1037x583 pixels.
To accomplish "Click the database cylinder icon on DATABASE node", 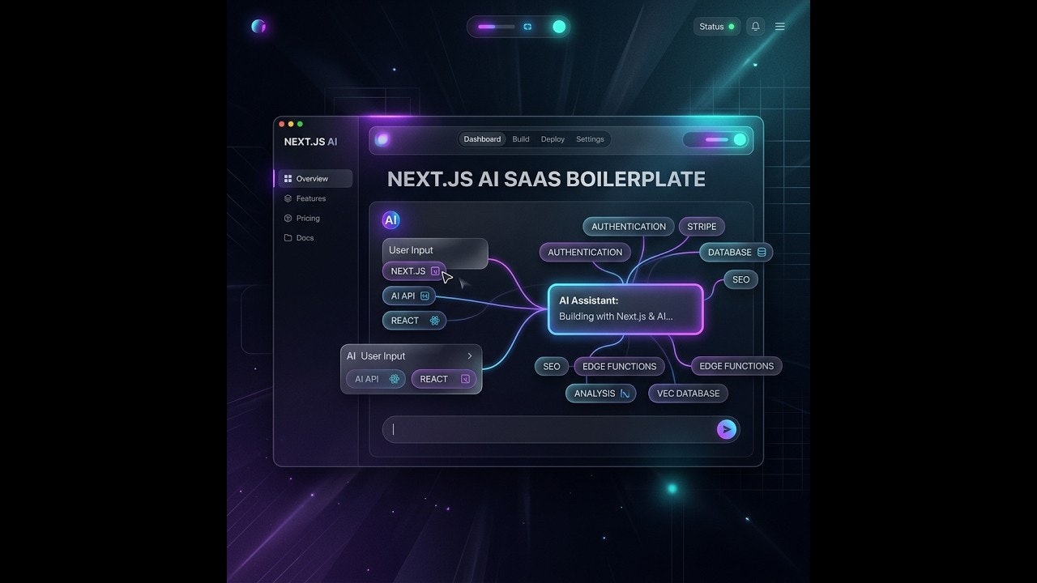I will tap(762, 253).
